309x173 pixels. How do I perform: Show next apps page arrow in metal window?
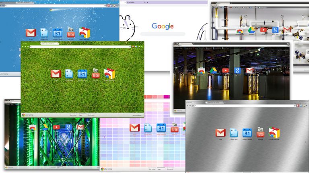305,142
